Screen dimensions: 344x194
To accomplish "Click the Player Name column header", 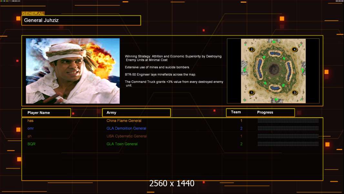I will [46, 113].
